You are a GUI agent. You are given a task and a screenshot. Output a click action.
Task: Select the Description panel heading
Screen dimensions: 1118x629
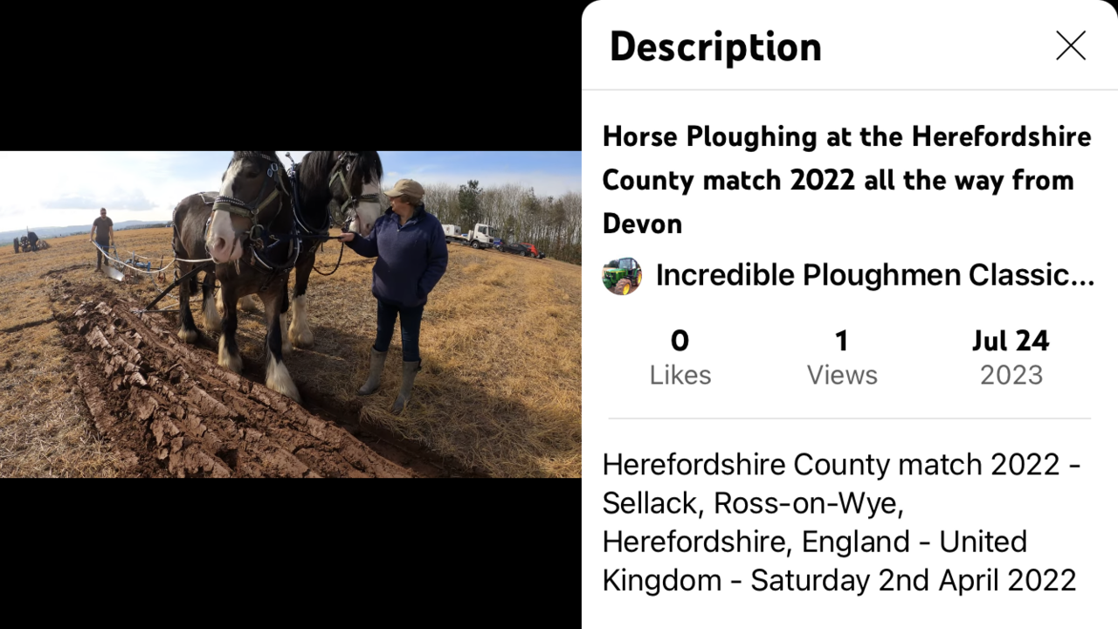point(715,46)
